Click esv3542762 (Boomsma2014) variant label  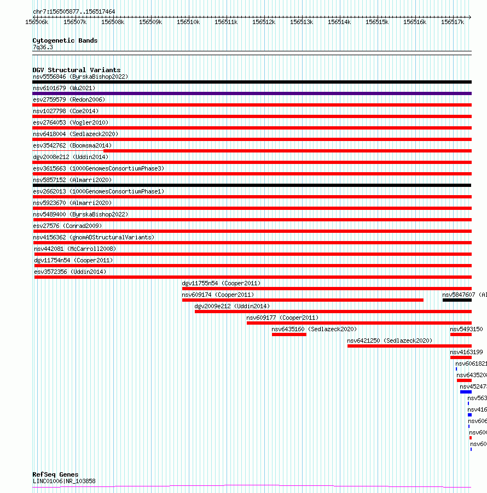pyautogui.click(x=72, y=145)
